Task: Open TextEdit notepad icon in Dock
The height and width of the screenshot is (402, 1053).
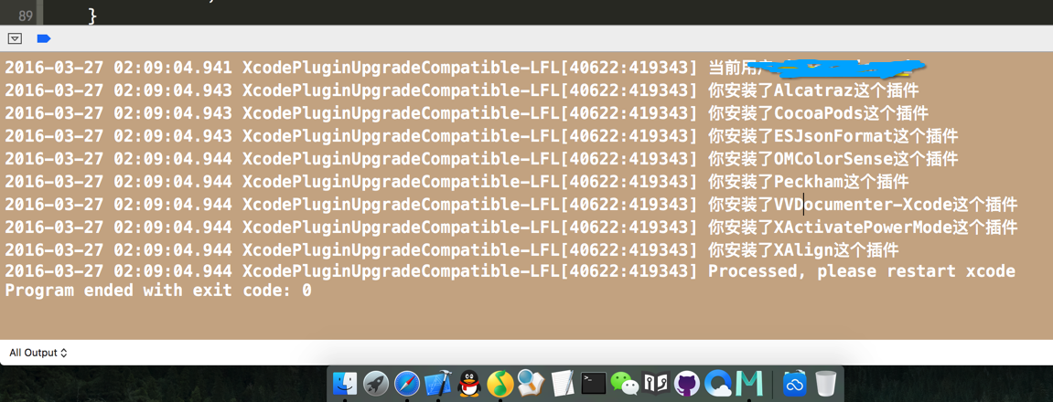Action: tap(562, 383)
